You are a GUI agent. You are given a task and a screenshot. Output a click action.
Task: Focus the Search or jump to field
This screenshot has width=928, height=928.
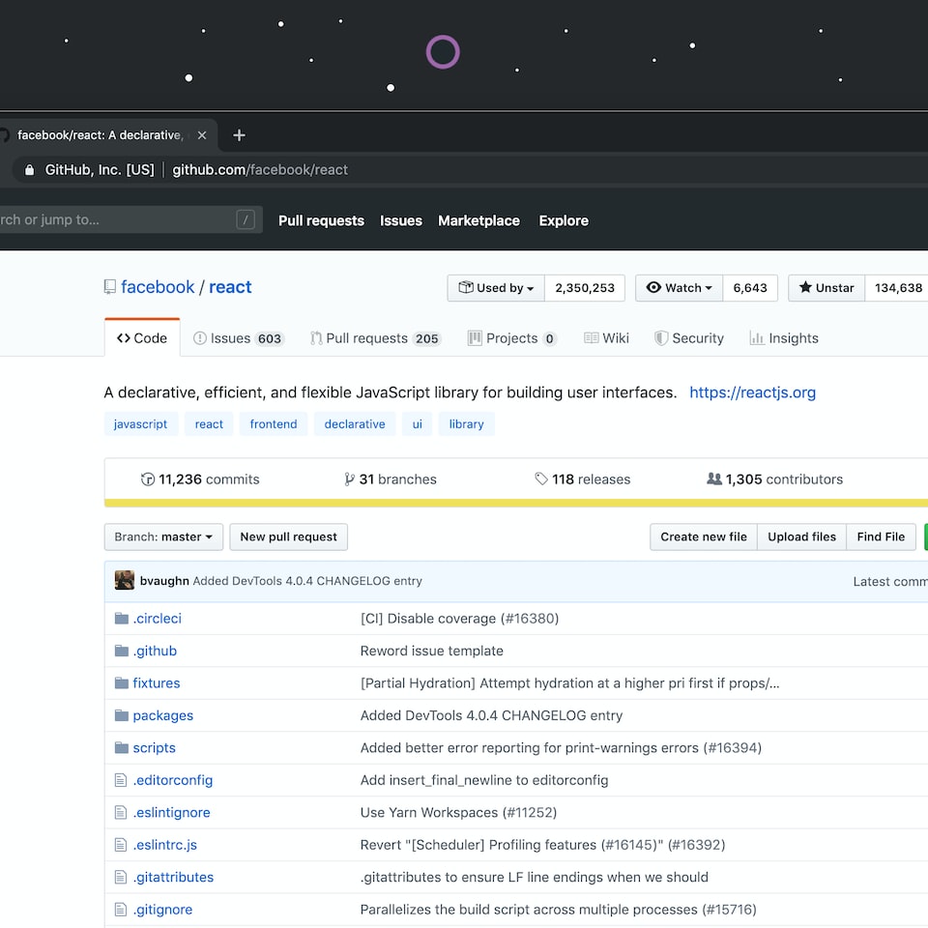point(116,220)
